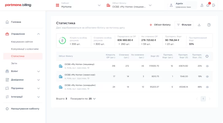Select page 1 in pagination
The height and width of the screenshot is (123, 223).
click(x=203, y=99)
